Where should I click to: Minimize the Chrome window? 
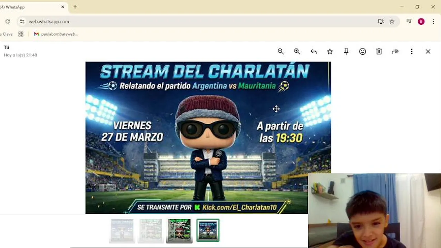tap(402, 7)
